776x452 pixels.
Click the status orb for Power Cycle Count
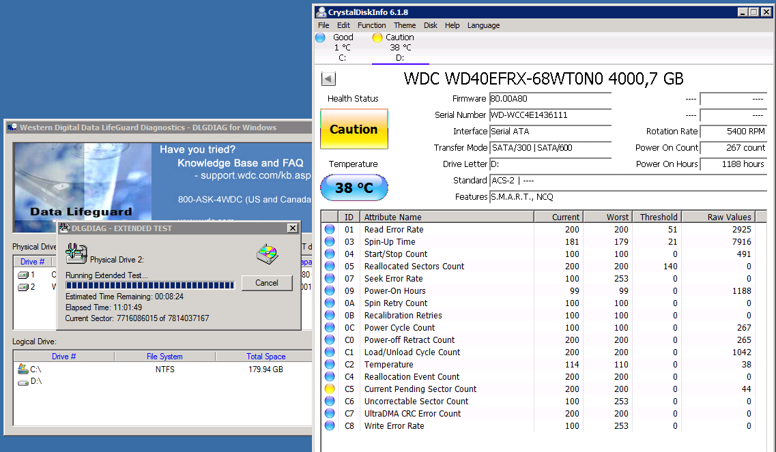(x=330, y=327)
